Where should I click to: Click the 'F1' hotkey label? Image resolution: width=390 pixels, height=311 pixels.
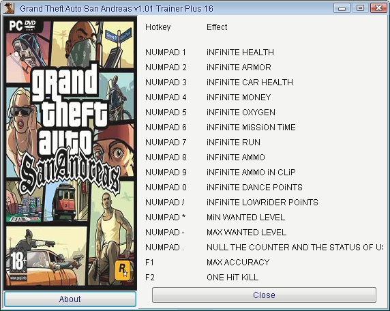149,262
